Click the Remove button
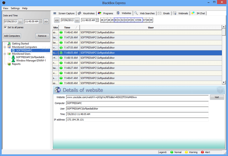The height and width of the screenshot is (156, 228). pyautogui.click(x=42, y=36)
